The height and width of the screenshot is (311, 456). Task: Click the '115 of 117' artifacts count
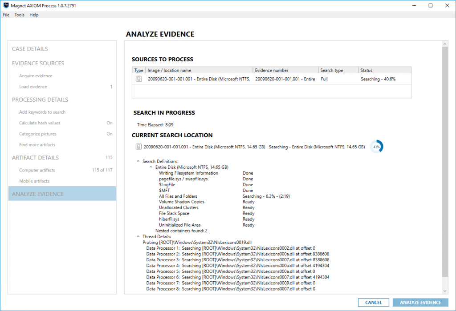pos(102,170)
